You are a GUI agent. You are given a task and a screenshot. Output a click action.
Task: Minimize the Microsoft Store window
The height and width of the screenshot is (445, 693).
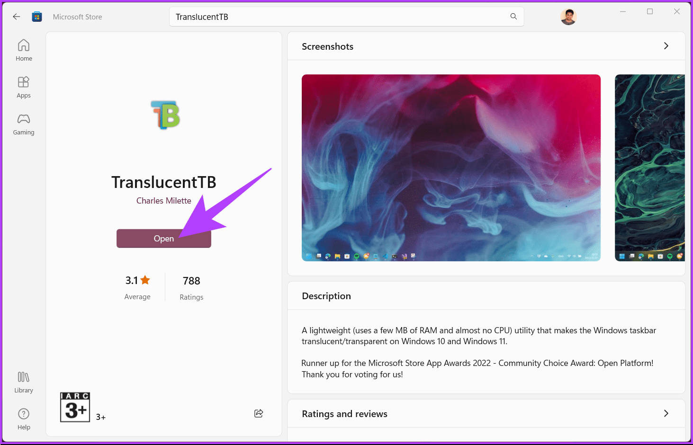(623, 11)
